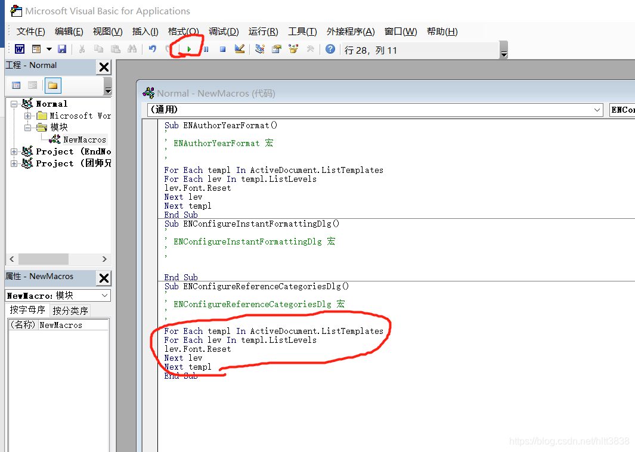Open the 编辑(E) menu
The width and height of the screenshot is (635, 452).
(x=69, y=32)
